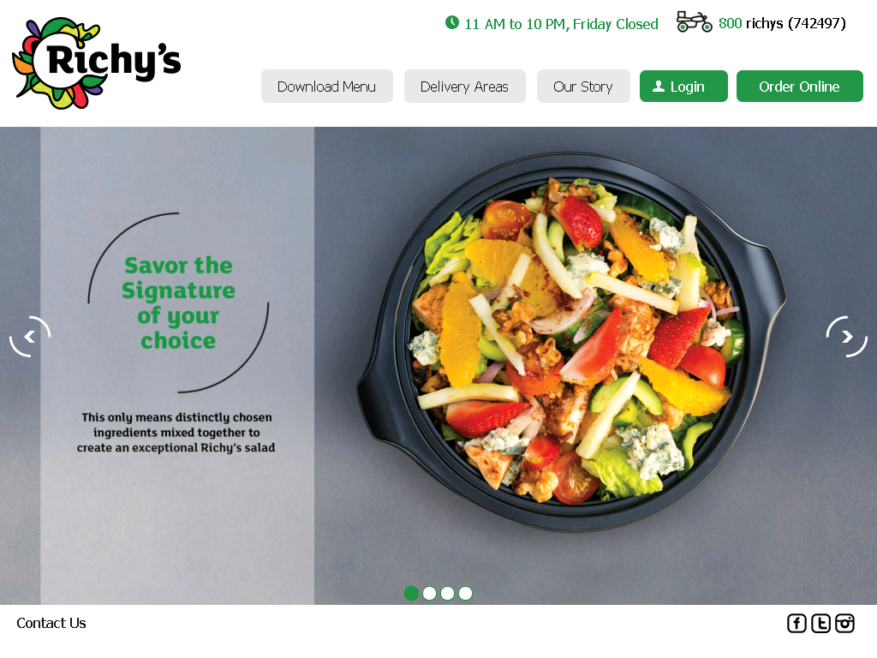Select the fourth carousel dot
Viewport: 877px width, 658px height.
(x=465, y=593)
